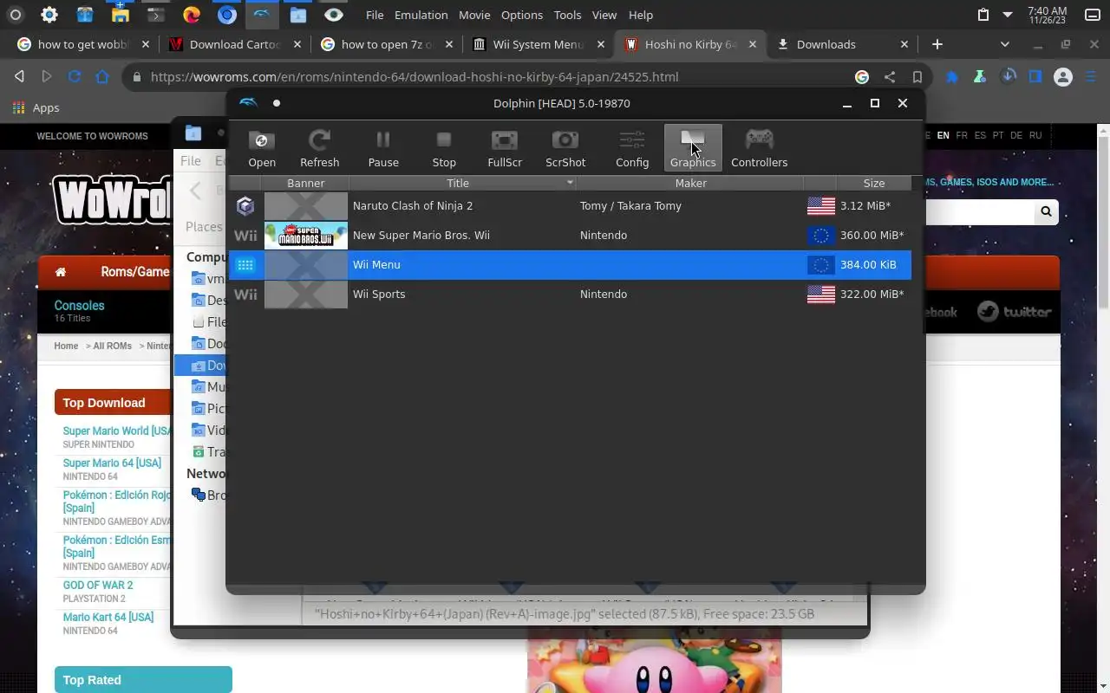Open the Dolphin File menu

point(375,15)
